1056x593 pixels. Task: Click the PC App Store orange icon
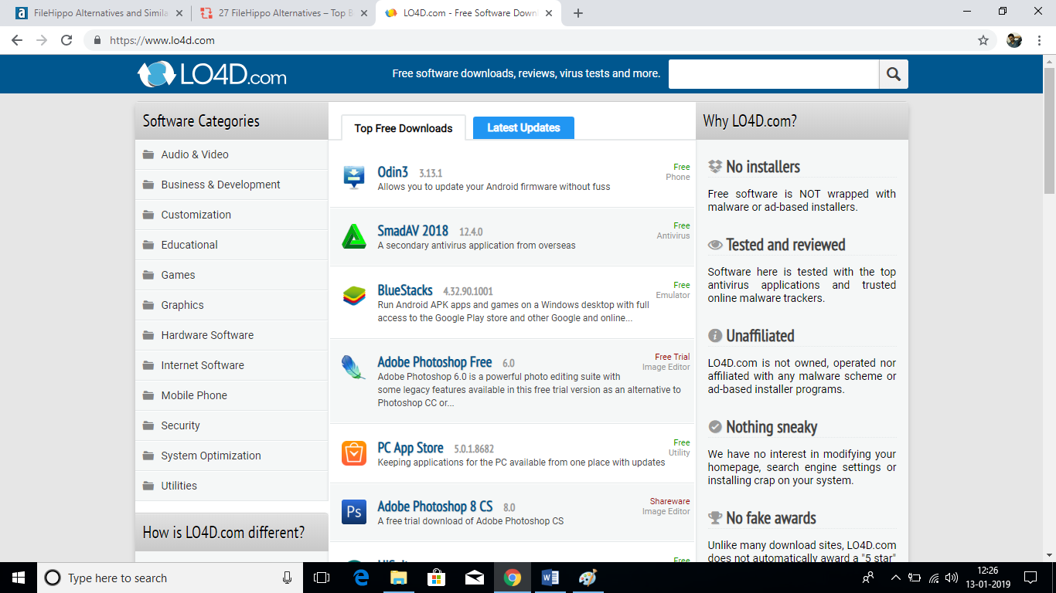pyautogui.click(x=354, y=453)
